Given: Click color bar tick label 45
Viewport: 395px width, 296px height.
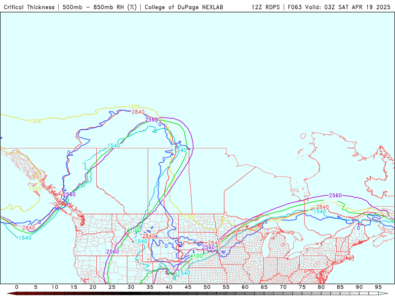Looking at the screenshot, I should tap(188, 287).
